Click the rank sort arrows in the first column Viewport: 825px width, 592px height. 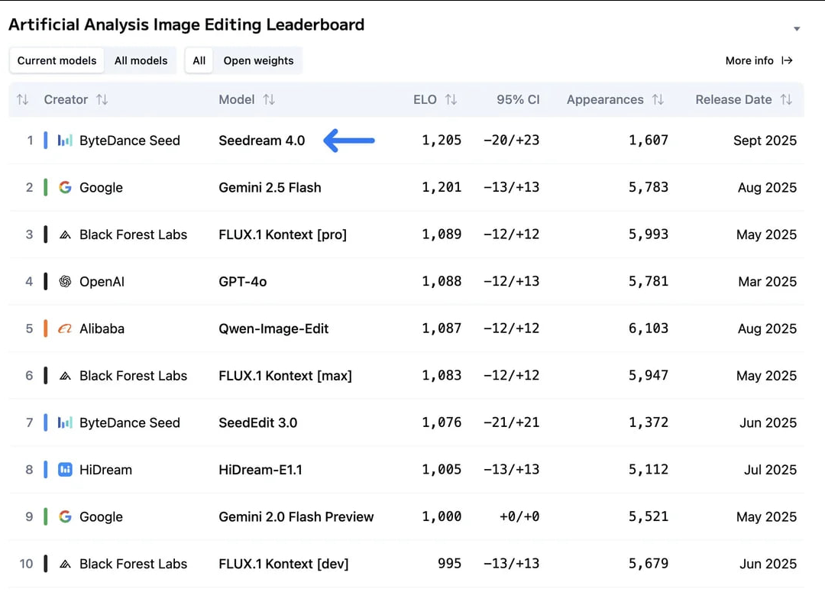click(23, 99)
